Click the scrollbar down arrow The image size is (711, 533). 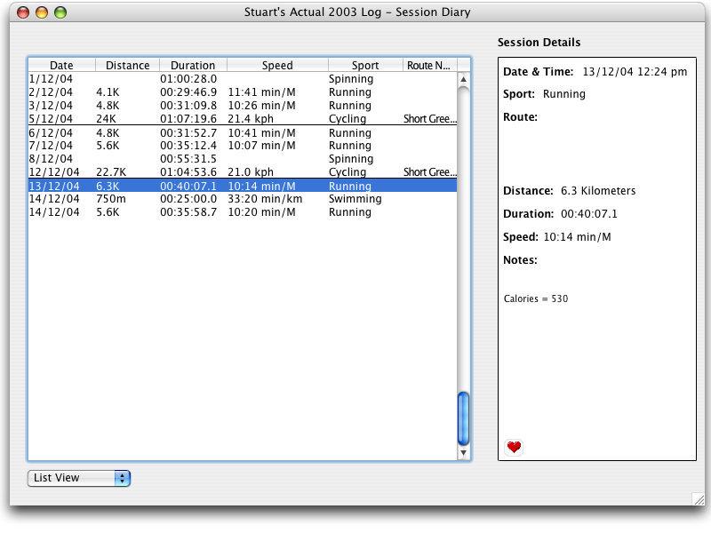[x=463, y=452]
